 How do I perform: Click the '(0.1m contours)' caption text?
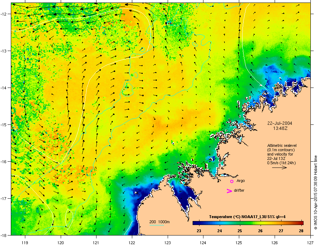tap(281, 150)
